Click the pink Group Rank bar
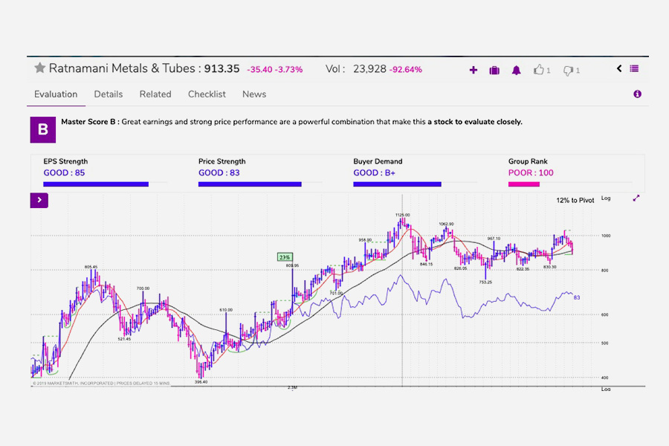The height and width of the screenshot is (446, 669). (524, 184)
